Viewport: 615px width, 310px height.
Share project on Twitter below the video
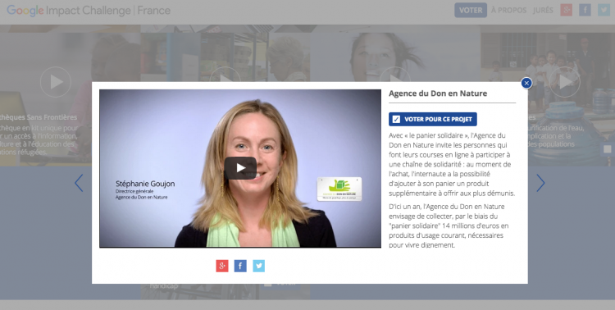(258, 266)
